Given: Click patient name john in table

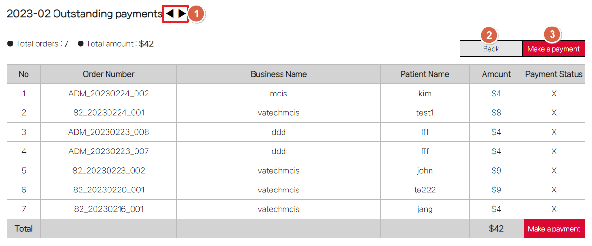Looking at the screenshot, I should [425, 171].
